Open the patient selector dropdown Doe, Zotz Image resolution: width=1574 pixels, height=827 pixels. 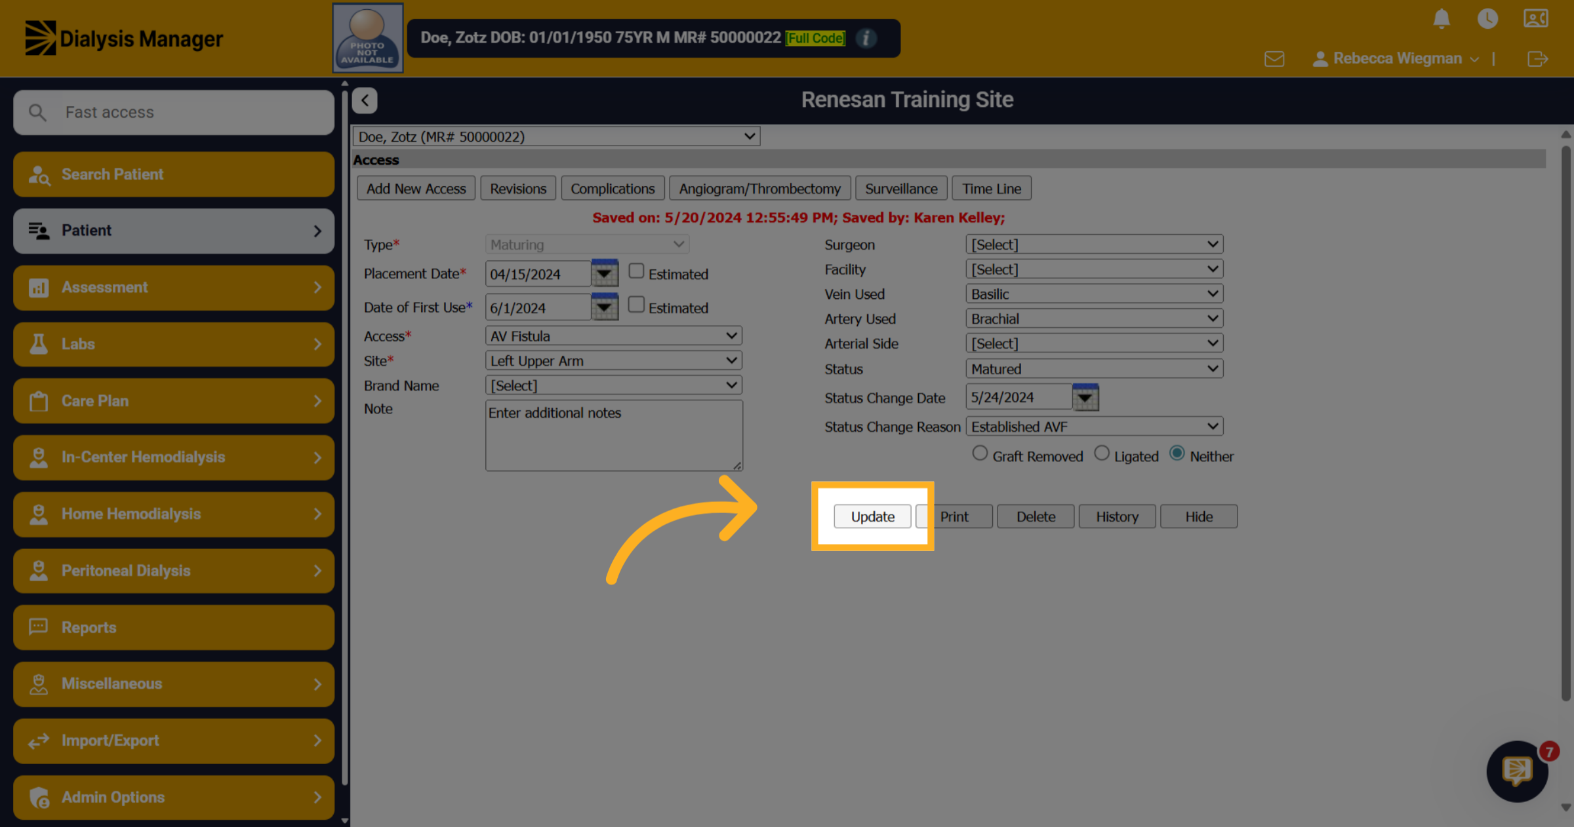click(556, 136)
